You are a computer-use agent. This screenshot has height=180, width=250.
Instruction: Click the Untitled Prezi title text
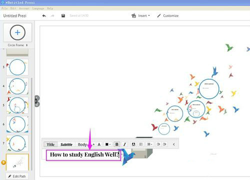(x=15, y=16)
